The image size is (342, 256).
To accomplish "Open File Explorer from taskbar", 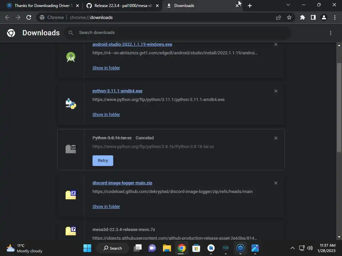I will 167,248.
